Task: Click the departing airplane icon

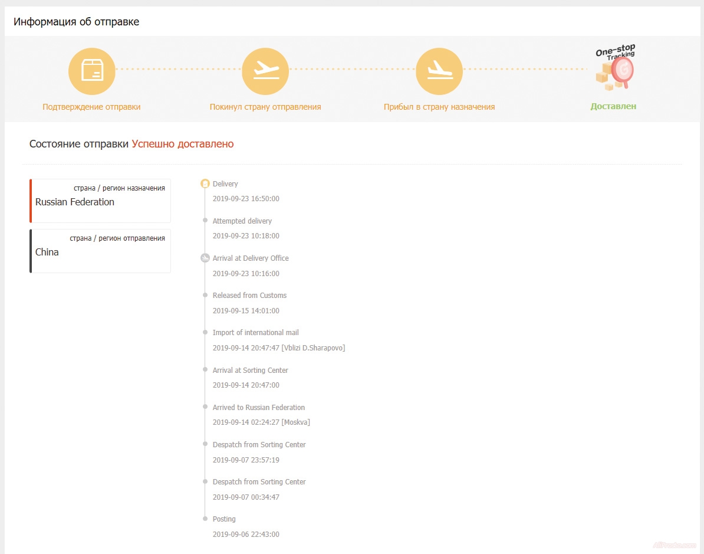Action: (x=265, y=71)
